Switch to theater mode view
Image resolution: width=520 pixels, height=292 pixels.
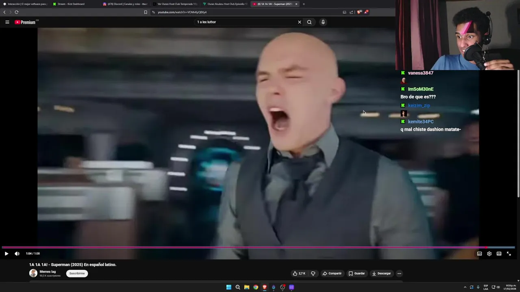click(x=499, y=253)
